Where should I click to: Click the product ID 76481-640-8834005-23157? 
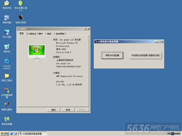pyautogui.click(x=69, y=66)
